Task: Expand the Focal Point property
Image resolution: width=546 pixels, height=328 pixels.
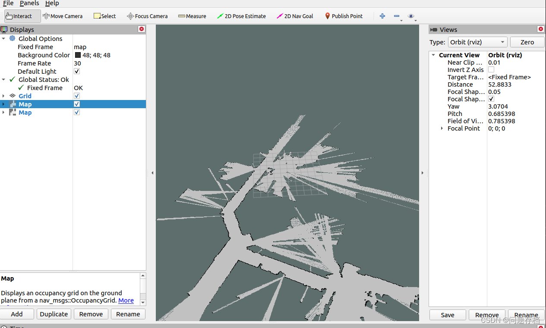Action: click(x=442, y=128)
